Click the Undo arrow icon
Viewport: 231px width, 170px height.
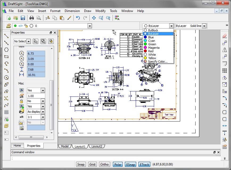click(78, 18)
